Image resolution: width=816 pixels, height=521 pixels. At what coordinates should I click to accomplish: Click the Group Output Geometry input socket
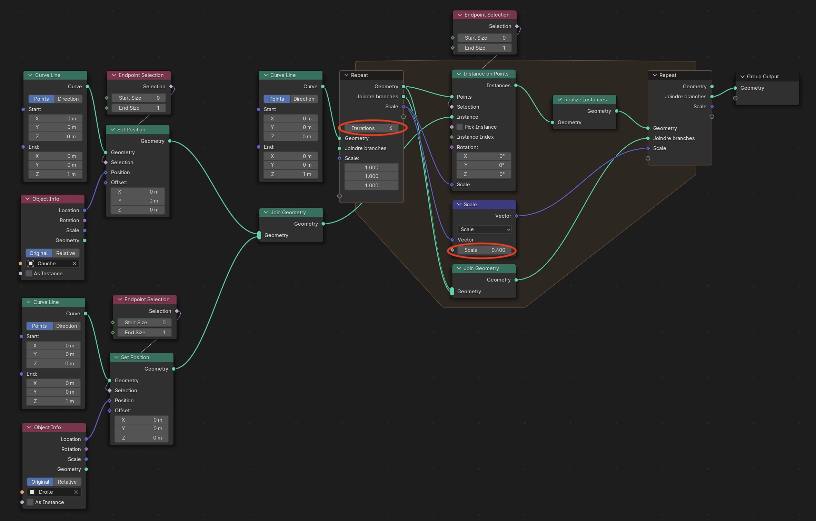coord(735,88)
